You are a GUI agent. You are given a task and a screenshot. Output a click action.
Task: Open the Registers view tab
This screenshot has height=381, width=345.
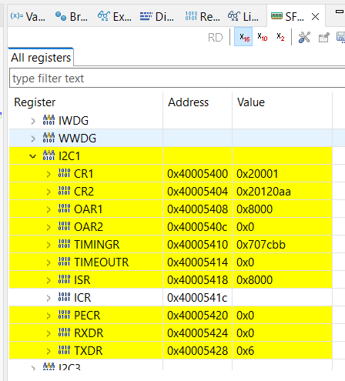tap(203, 17)
